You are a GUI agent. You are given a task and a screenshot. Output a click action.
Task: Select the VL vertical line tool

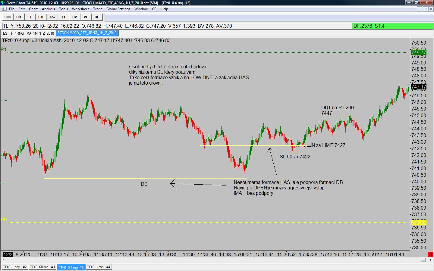pos(86,17)
